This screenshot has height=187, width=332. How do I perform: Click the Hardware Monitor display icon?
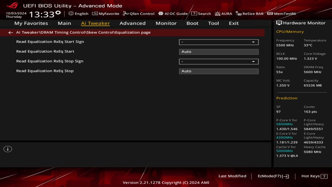pyautogui.click(x=279, y=23)
